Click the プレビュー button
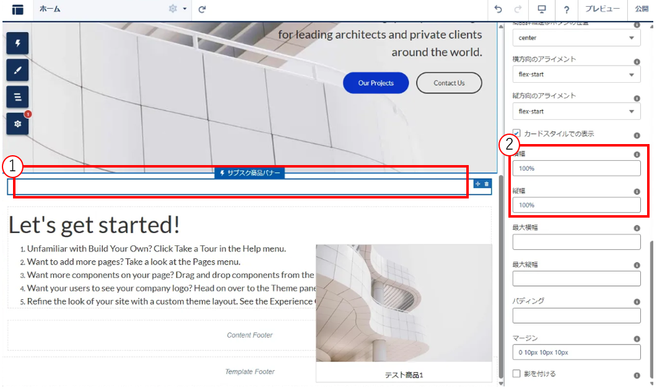The height and width of the screenshot is (392, 657). click(602, 9)
